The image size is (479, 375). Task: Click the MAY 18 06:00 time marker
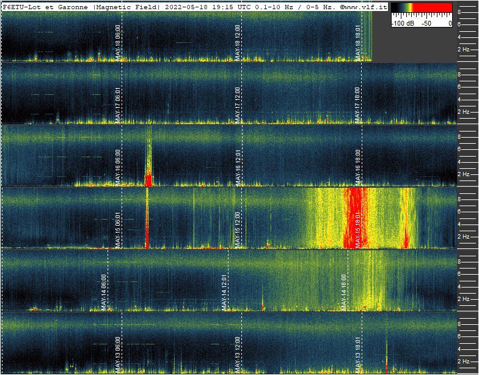click(118, 42)
